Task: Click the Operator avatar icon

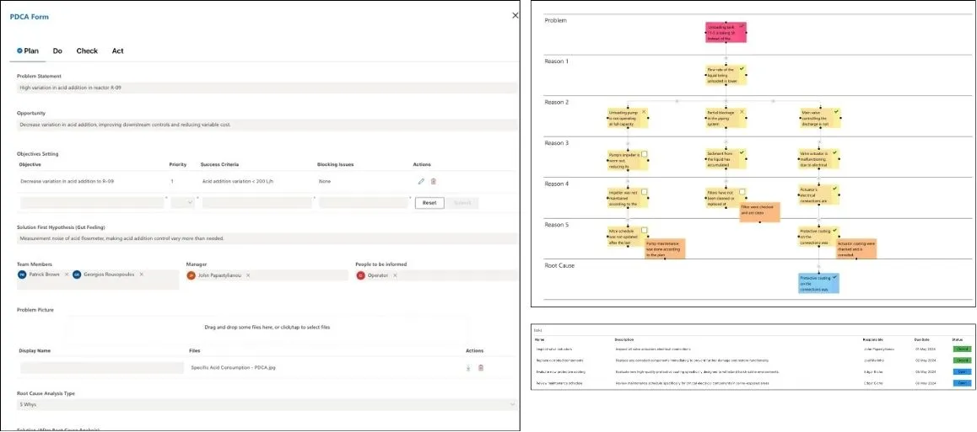Action: tap(361, 275)
